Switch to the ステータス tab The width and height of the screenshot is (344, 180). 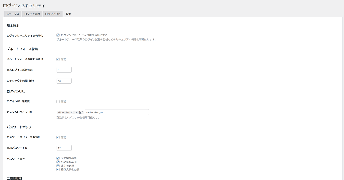click(13, 14)
